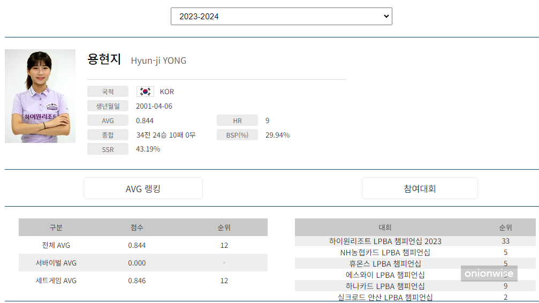Switch to the 참여대회 tab

click(x=420, y=188)
